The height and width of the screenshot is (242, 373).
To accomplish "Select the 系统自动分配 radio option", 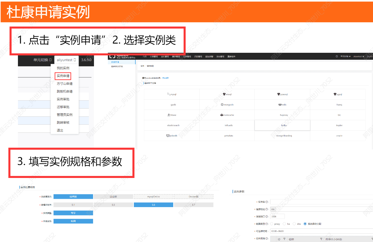I will pos(305,224).
